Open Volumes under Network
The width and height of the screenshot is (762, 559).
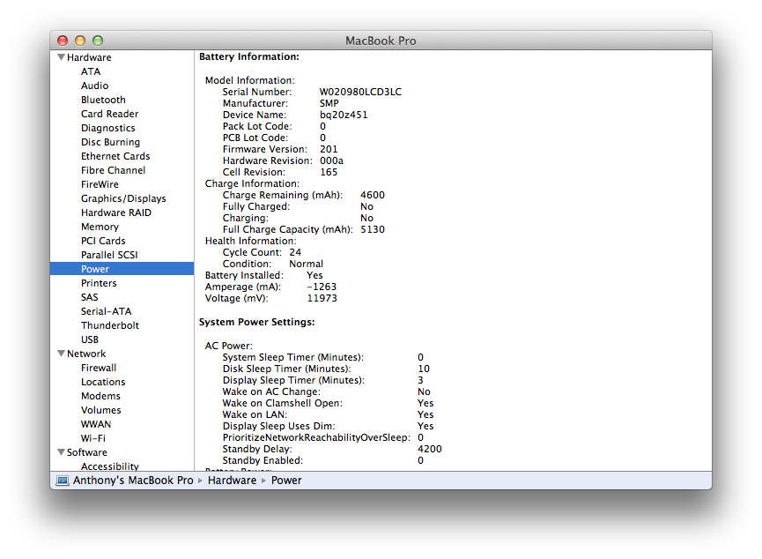pos(100,410)
